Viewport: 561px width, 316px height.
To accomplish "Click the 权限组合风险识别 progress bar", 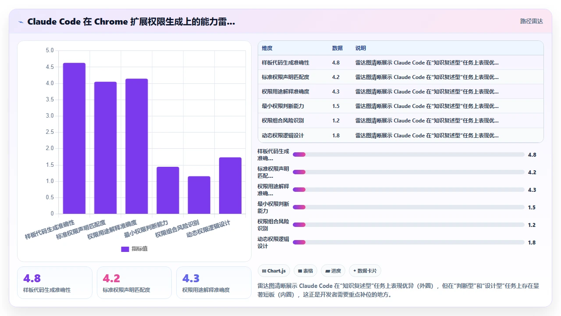I will click(x=408, y=225).
